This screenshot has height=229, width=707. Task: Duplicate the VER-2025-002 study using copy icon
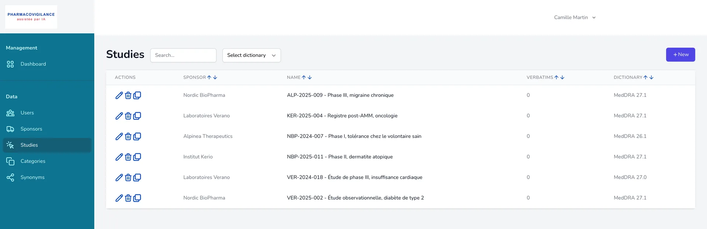(137, 198)
